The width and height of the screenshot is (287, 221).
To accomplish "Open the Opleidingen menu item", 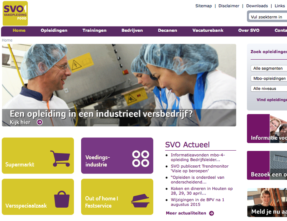I will [x=54, y=31].
